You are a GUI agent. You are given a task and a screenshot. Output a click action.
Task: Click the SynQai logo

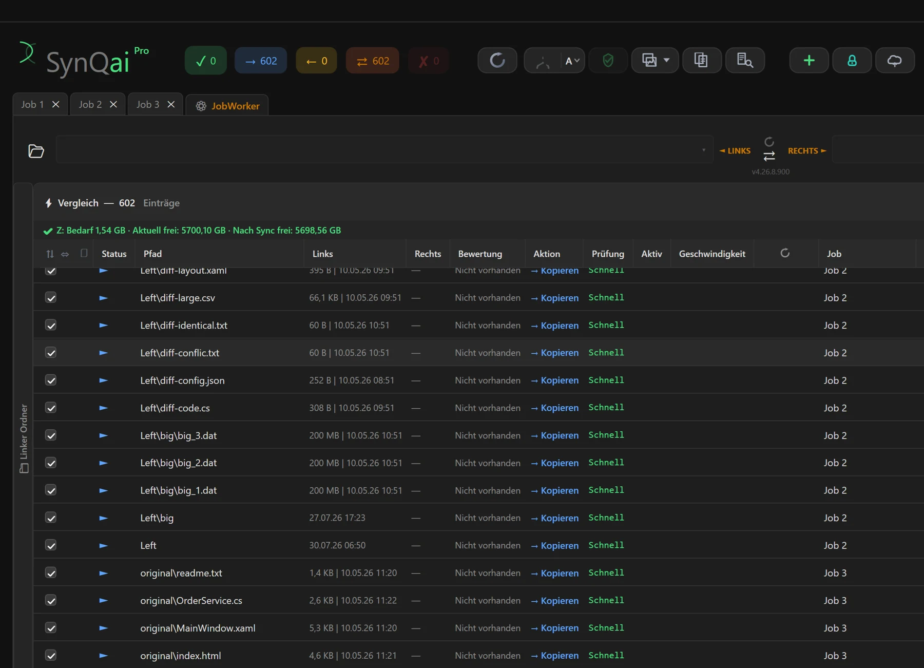pos(84,61)
